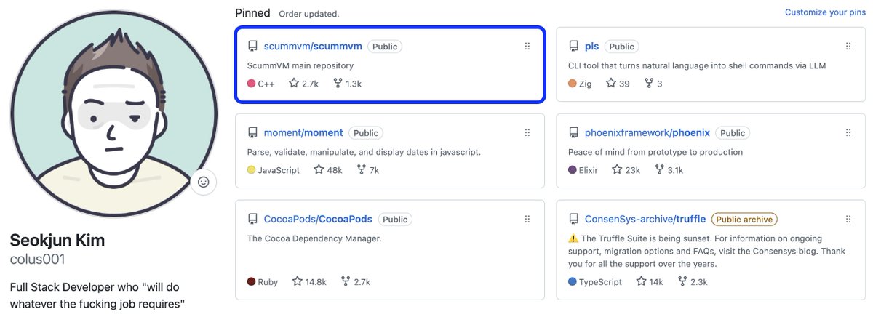This screenshot has height=317, width=873.
Task: Click the Elixir language color dot
Action: click(572, 170)
